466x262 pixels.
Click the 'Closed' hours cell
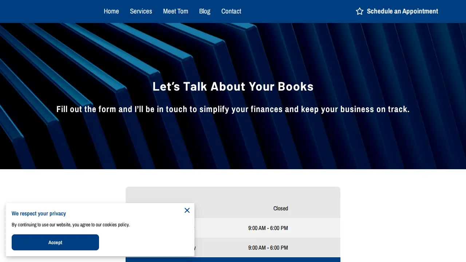[281, 209]
